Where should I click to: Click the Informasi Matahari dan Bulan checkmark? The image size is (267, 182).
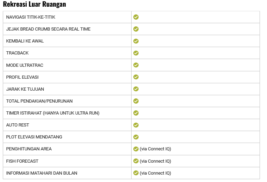coord(136,173)
